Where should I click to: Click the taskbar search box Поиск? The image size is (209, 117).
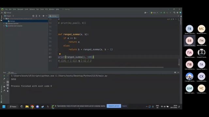click(x=13, y=107)
